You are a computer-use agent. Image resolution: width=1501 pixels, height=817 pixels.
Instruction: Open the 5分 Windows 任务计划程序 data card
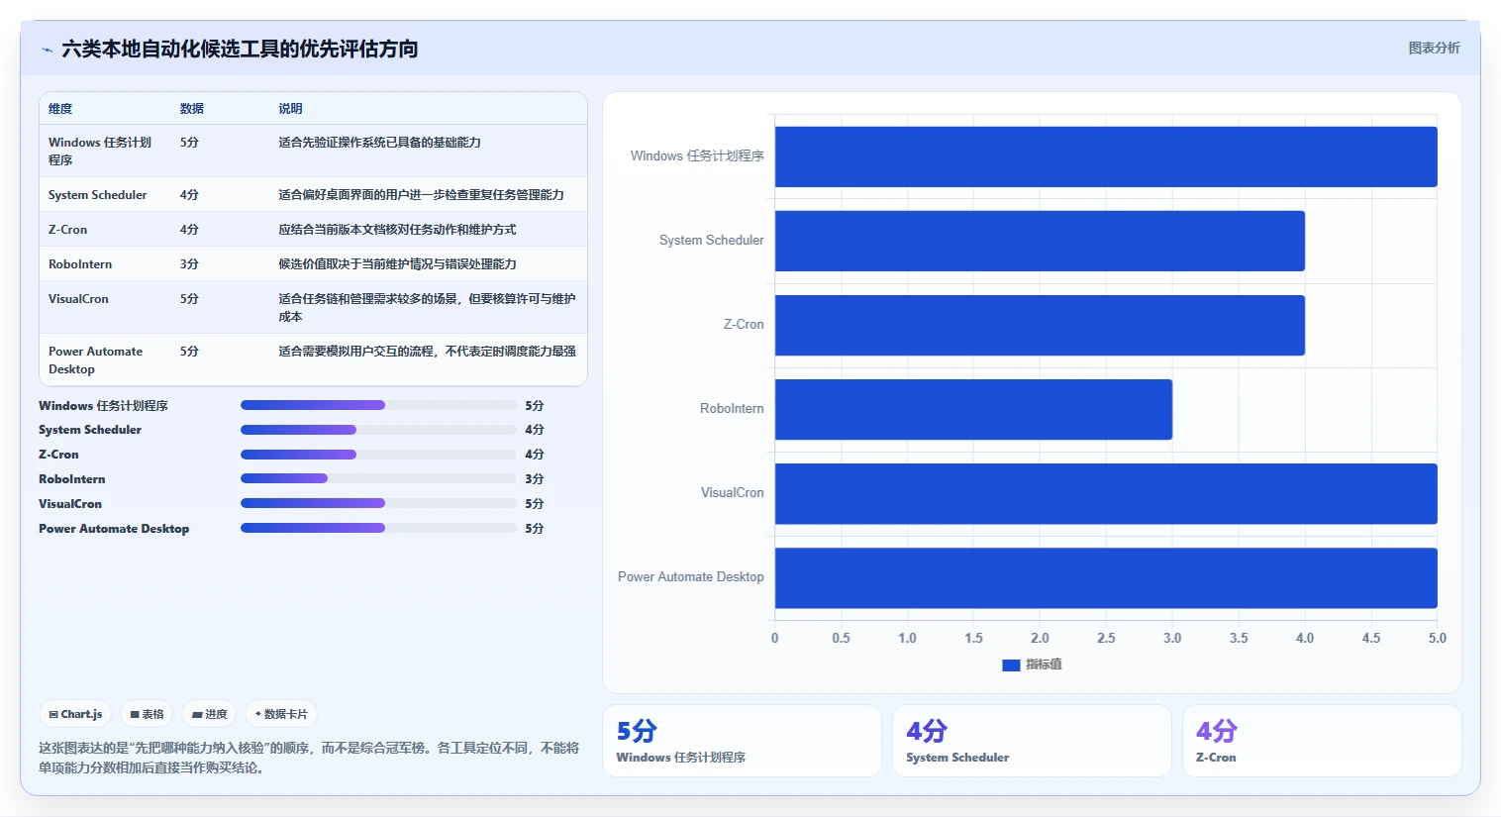coord(742,741)
